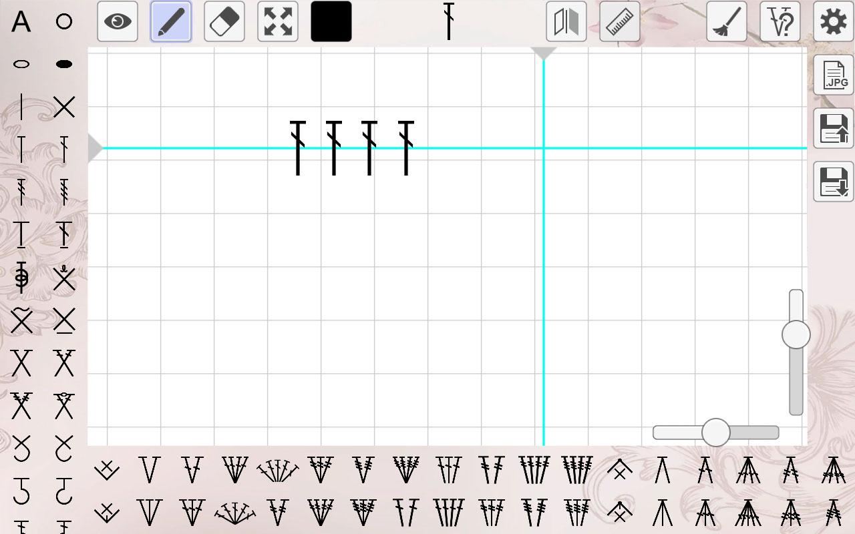Switch to the eraser mode
Viewport: 855px width, 534px height.
pos(224,21)
